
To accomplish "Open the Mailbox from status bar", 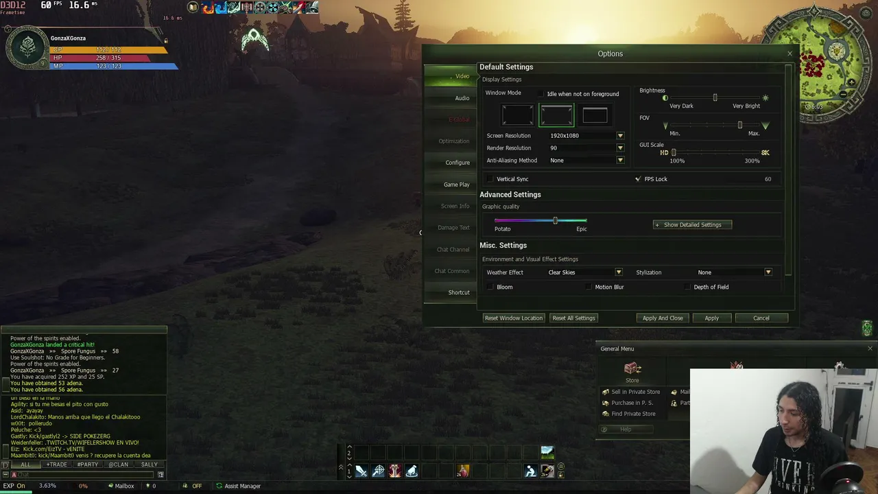I will tap(121, 486).
